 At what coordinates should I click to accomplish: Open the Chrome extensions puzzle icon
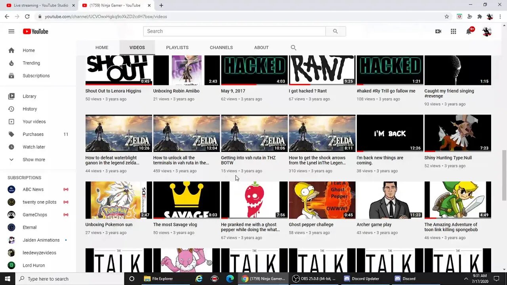coord(480,17)
